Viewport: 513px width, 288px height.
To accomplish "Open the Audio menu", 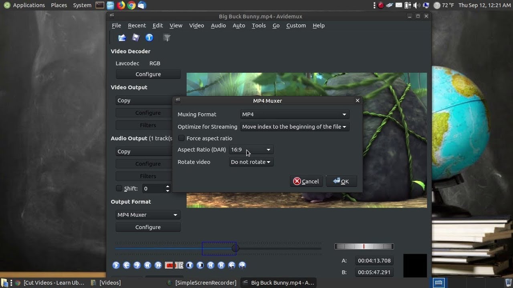I will point(218,25).
